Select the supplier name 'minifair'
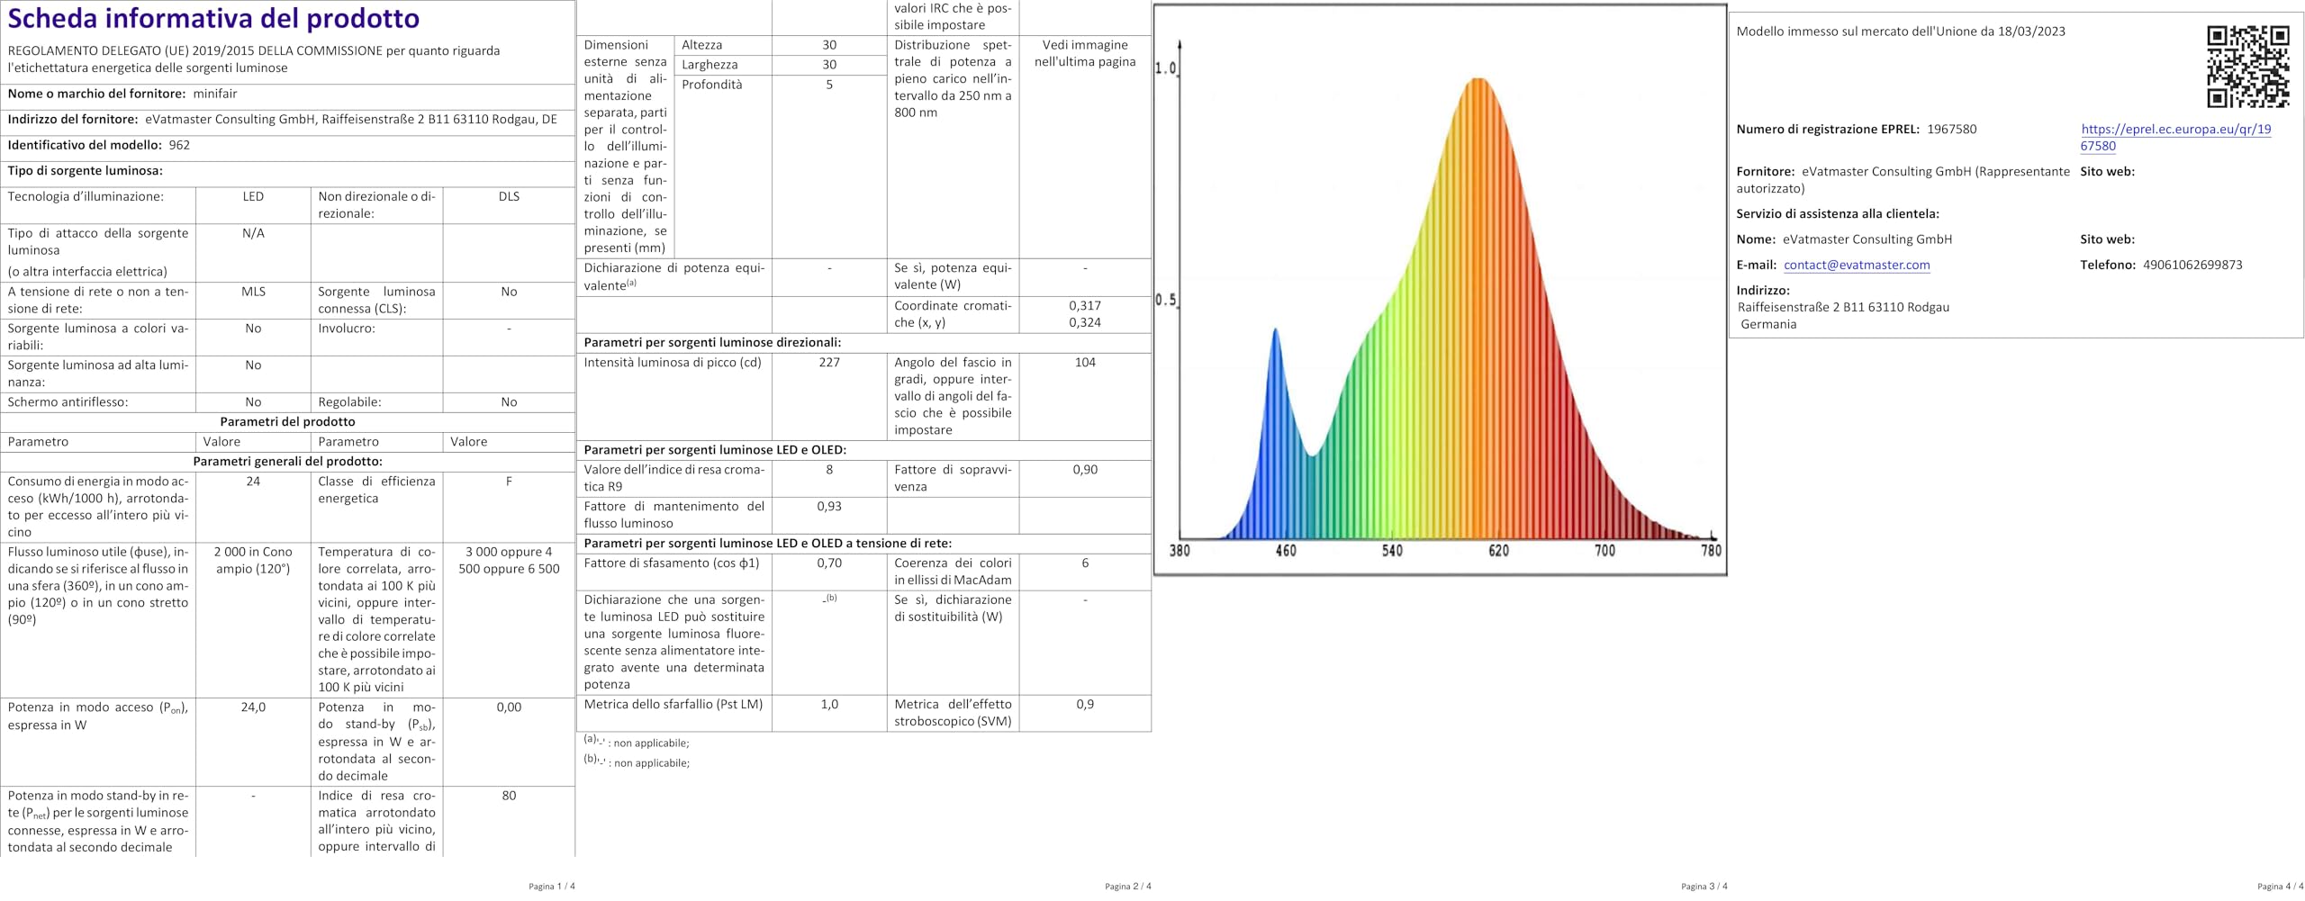Image resolution: width=2305 pixels, height=901 pixels. coord(215,94)
